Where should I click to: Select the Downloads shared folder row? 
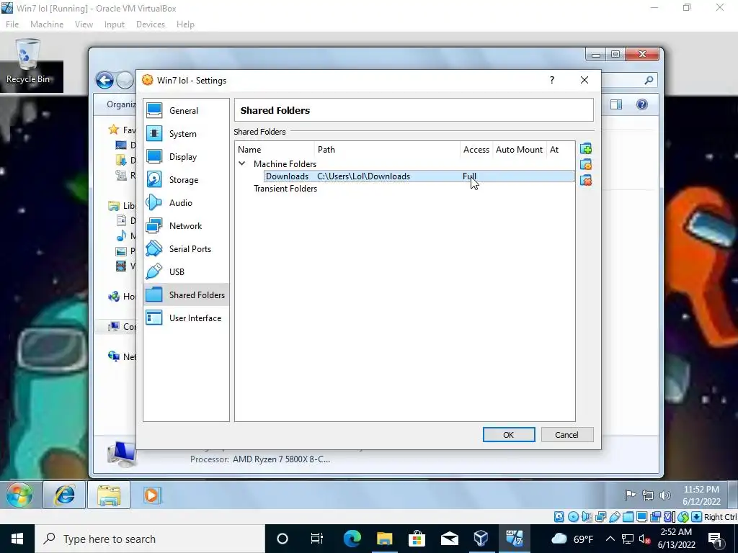[x=419, y=176]
